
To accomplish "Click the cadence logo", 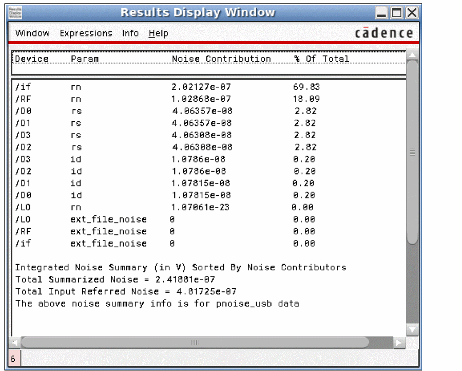I will (x=384, y=33).
